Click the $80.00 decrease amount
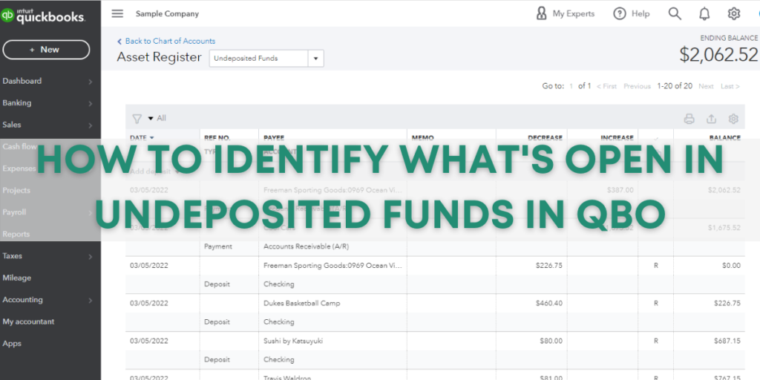 point(551,341)
